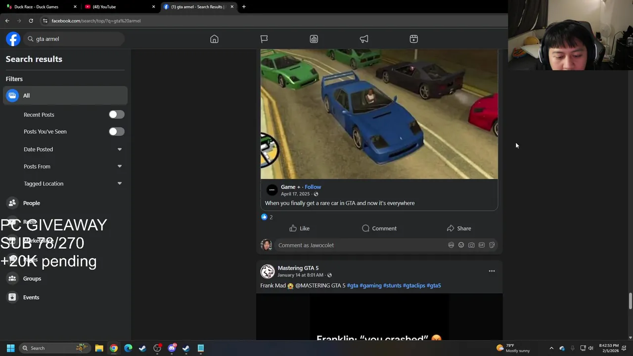Click the Game + page avatar
Image resolution: width=633 pixels, height=356 pixels.
[272, 190]
